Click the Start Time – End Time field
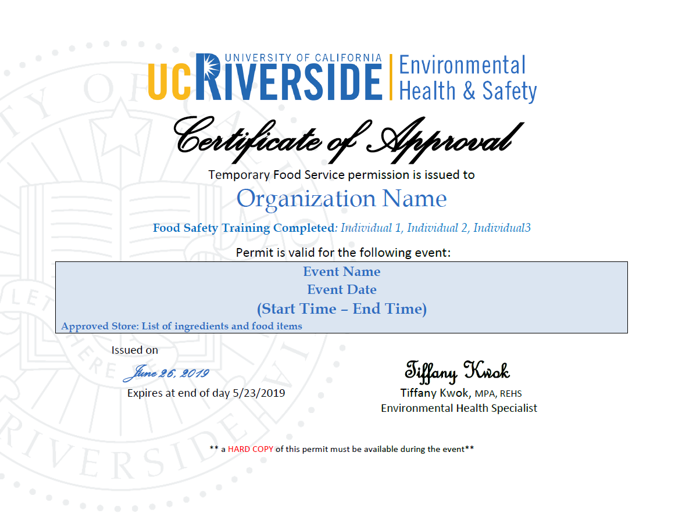 click(x=341, y=309)
